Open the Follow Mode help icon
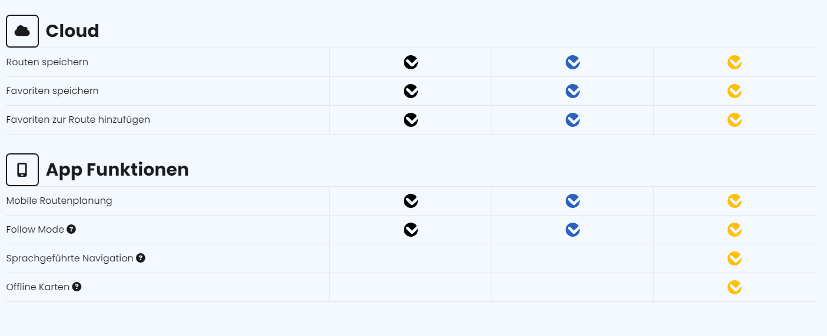 click(71, 229)
